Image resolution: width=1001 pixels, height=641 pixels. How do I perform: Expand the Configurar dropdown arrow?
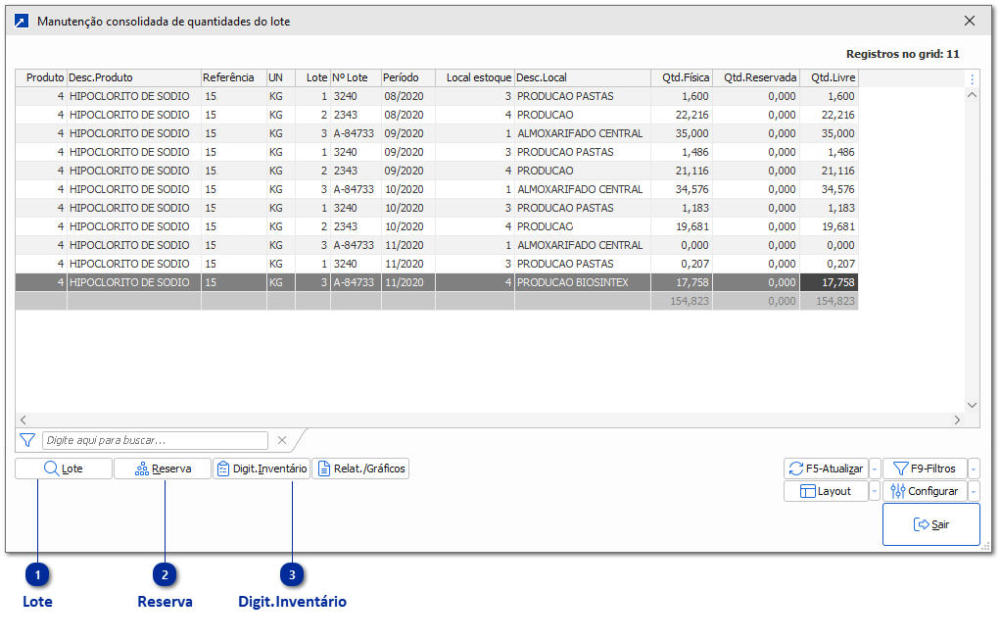(974, 491)
